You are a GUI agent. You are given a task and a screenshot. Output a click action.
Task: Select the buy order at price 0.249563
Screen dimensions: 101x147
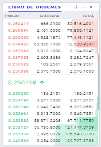50,141
